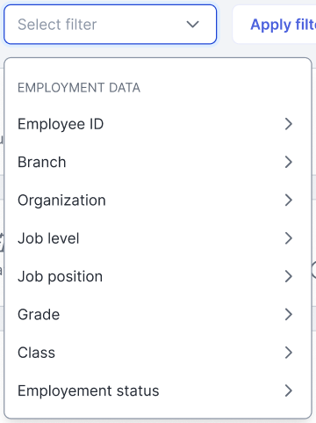Click the Apply filter button
This screenshot has width=316, height=423.
(275, 25)
